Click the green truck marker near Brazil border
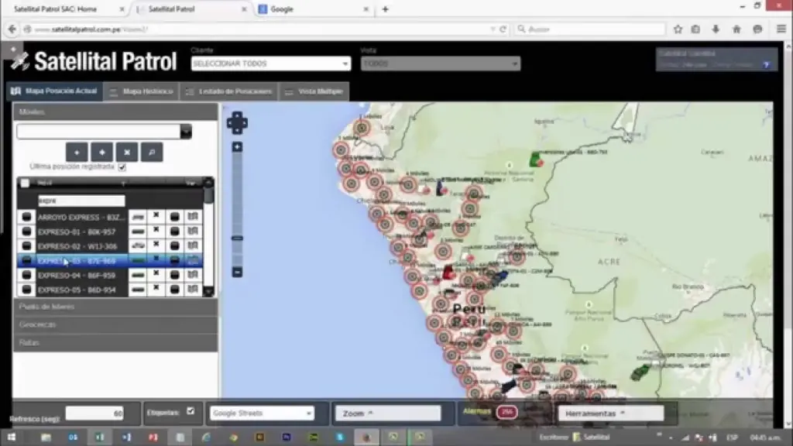Screen dimensions: 793x446 point(535,160)
